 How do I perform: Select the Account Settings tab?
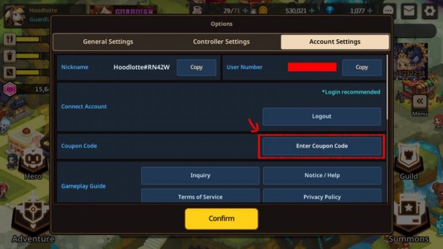click(335, 41)
